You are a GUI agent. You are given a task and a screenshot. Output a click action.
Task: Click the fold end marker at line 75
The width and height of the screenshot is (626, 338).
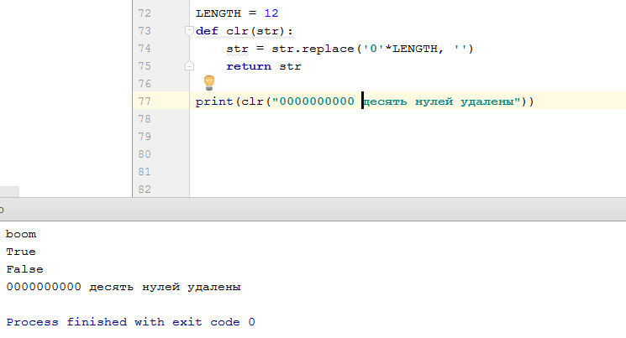pos(189,65)
